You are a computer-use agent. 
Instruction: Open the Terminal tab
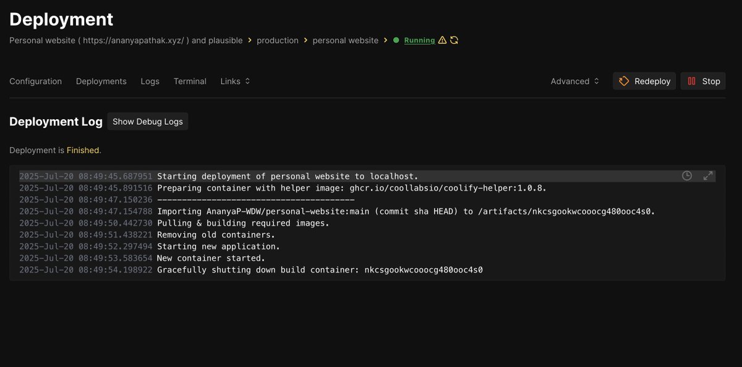[x=190, y=81]
